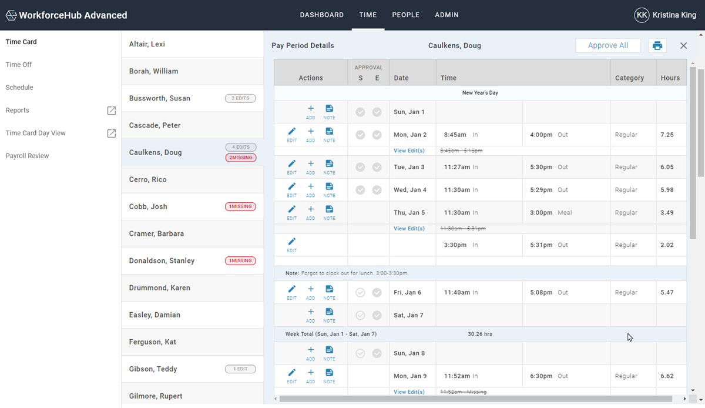Open the print icon in Pay Period Details
The height and width of the screenshot is (408, 705).
pyautogui.click(x=657, y=45)
